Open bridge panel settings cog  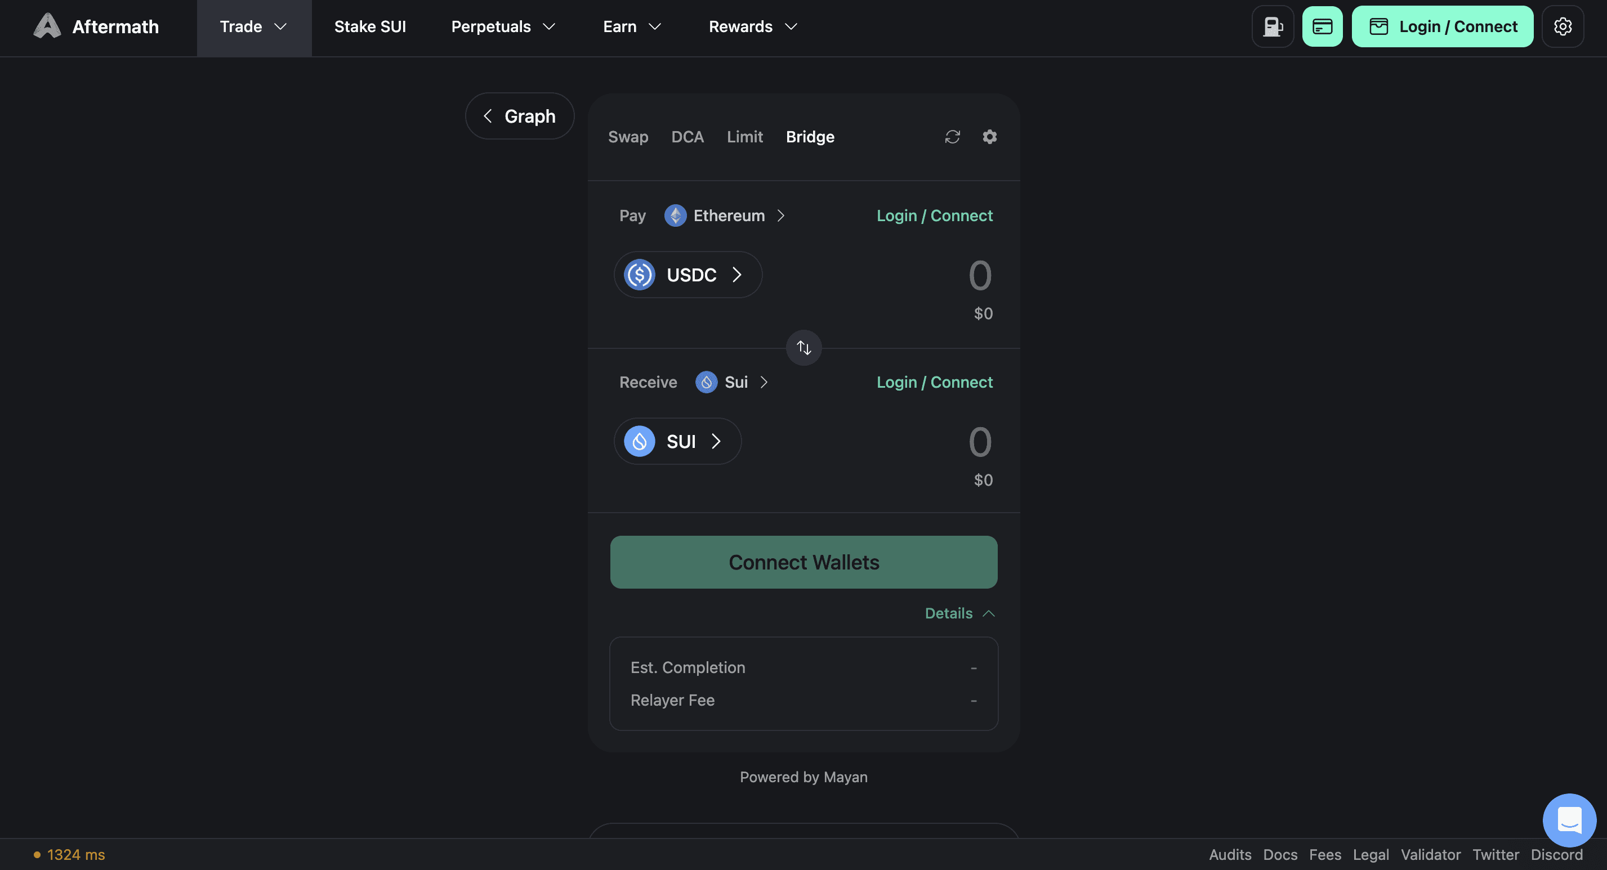(x=989, y=137)
